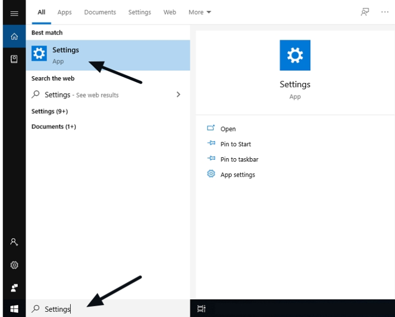Expand Settings web results chevron arrow
This screenshot has height=317, width=395.
coord(178,95)
